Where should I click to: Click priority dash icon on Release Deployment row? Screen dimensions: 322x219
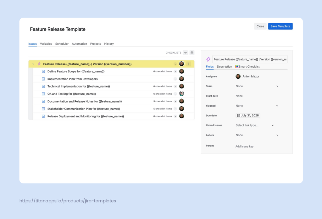[175, 116]
